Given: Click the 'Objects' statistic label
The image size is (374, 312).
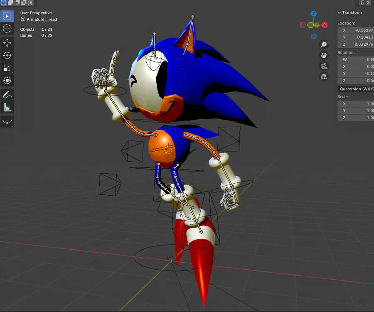Looking at the screenshot, I should pyautogui.click(x=27, y=29).
